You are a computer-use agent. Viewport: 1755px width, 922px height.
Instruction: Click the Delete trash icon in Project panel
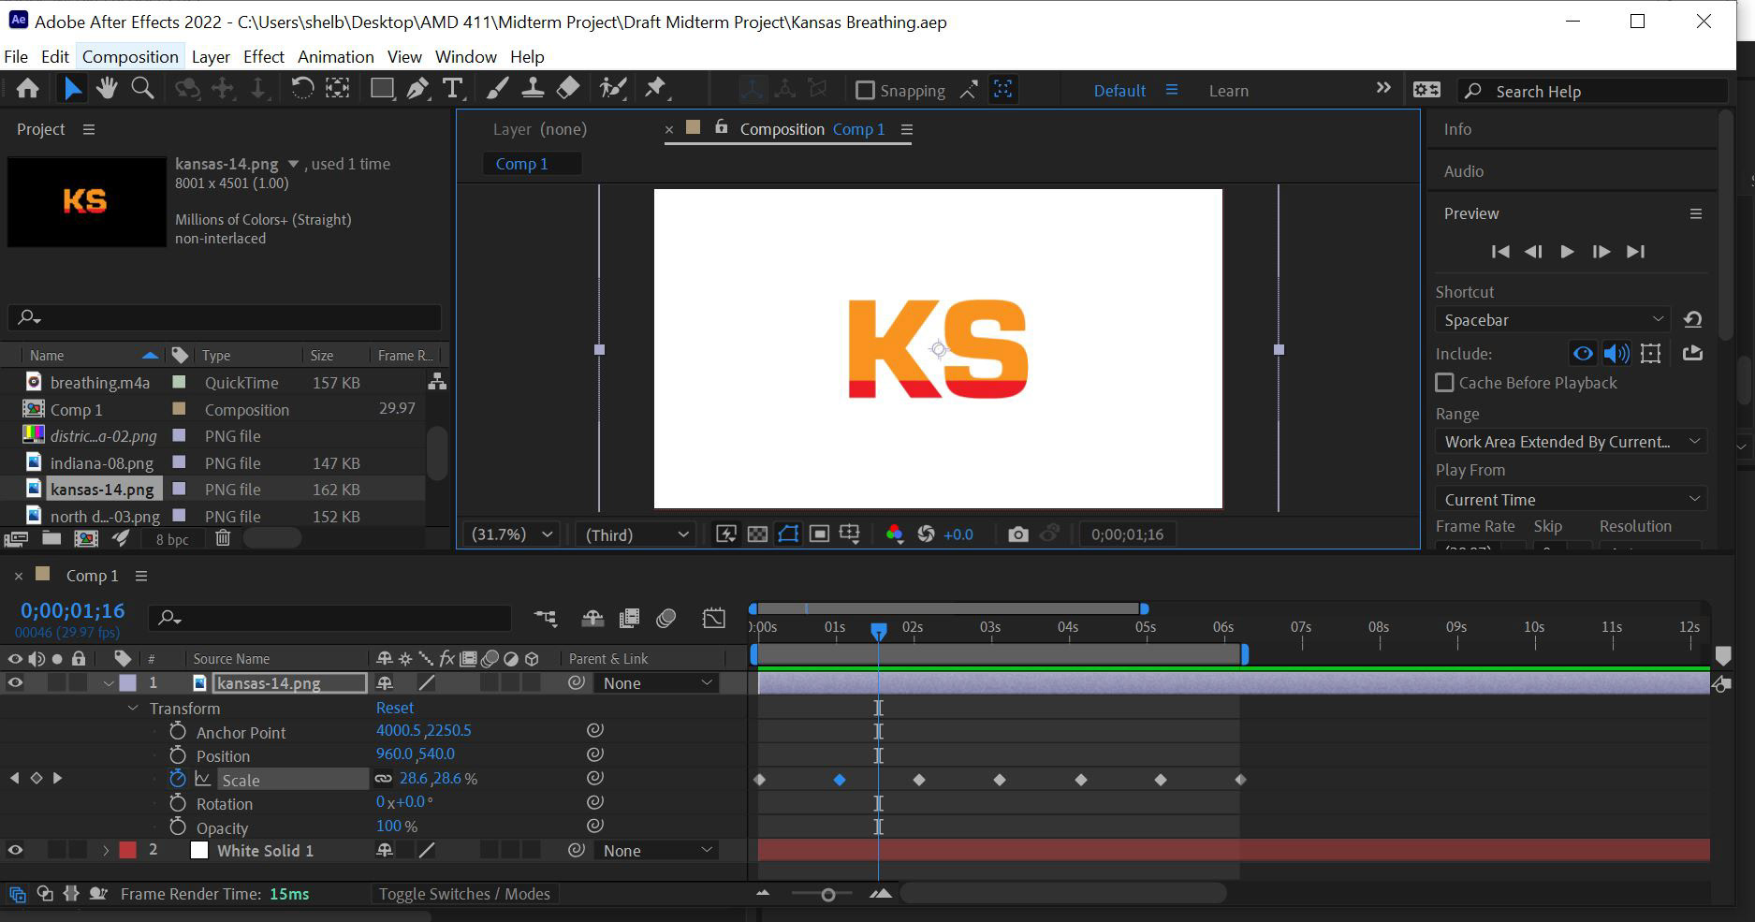tap(223, 538)
